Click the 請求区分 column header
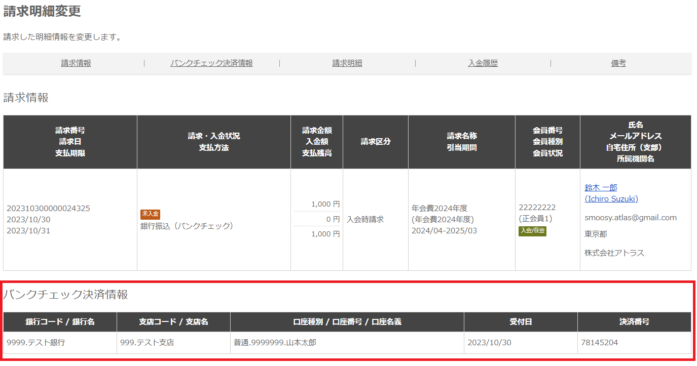The image size is (697, 366). coord(376,142)
